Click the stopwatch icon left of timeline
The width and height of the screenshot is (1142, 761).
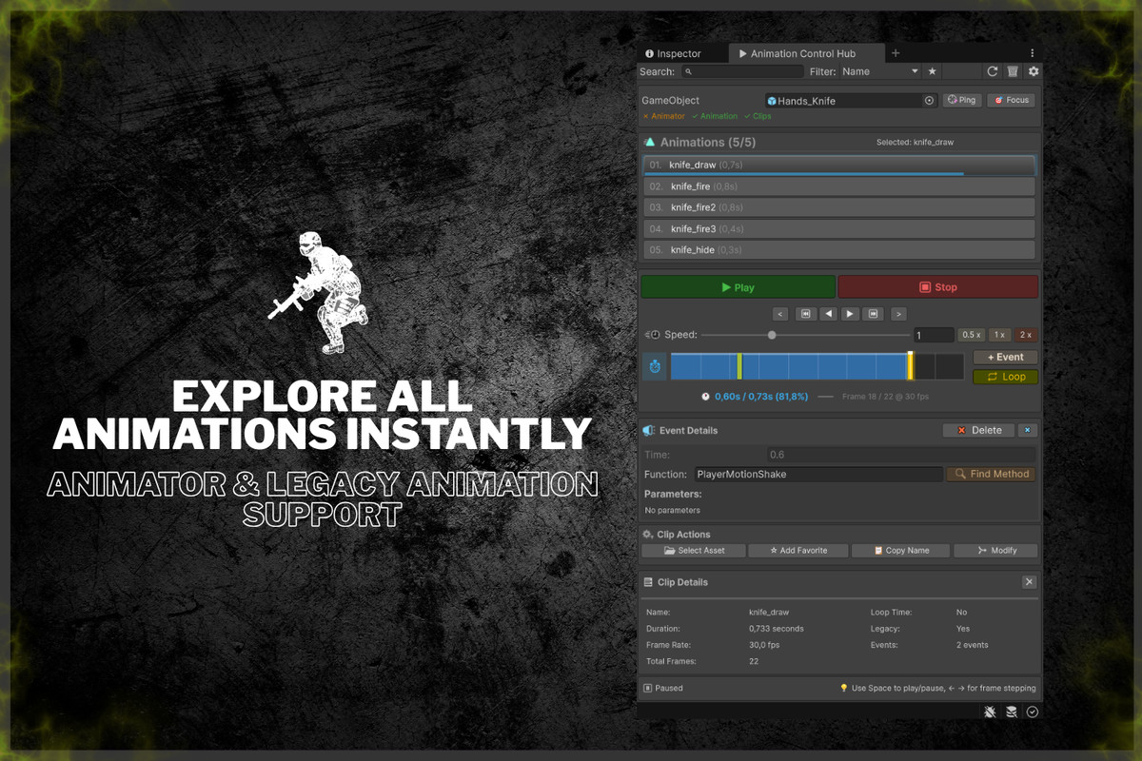click(x=655, y=366)
